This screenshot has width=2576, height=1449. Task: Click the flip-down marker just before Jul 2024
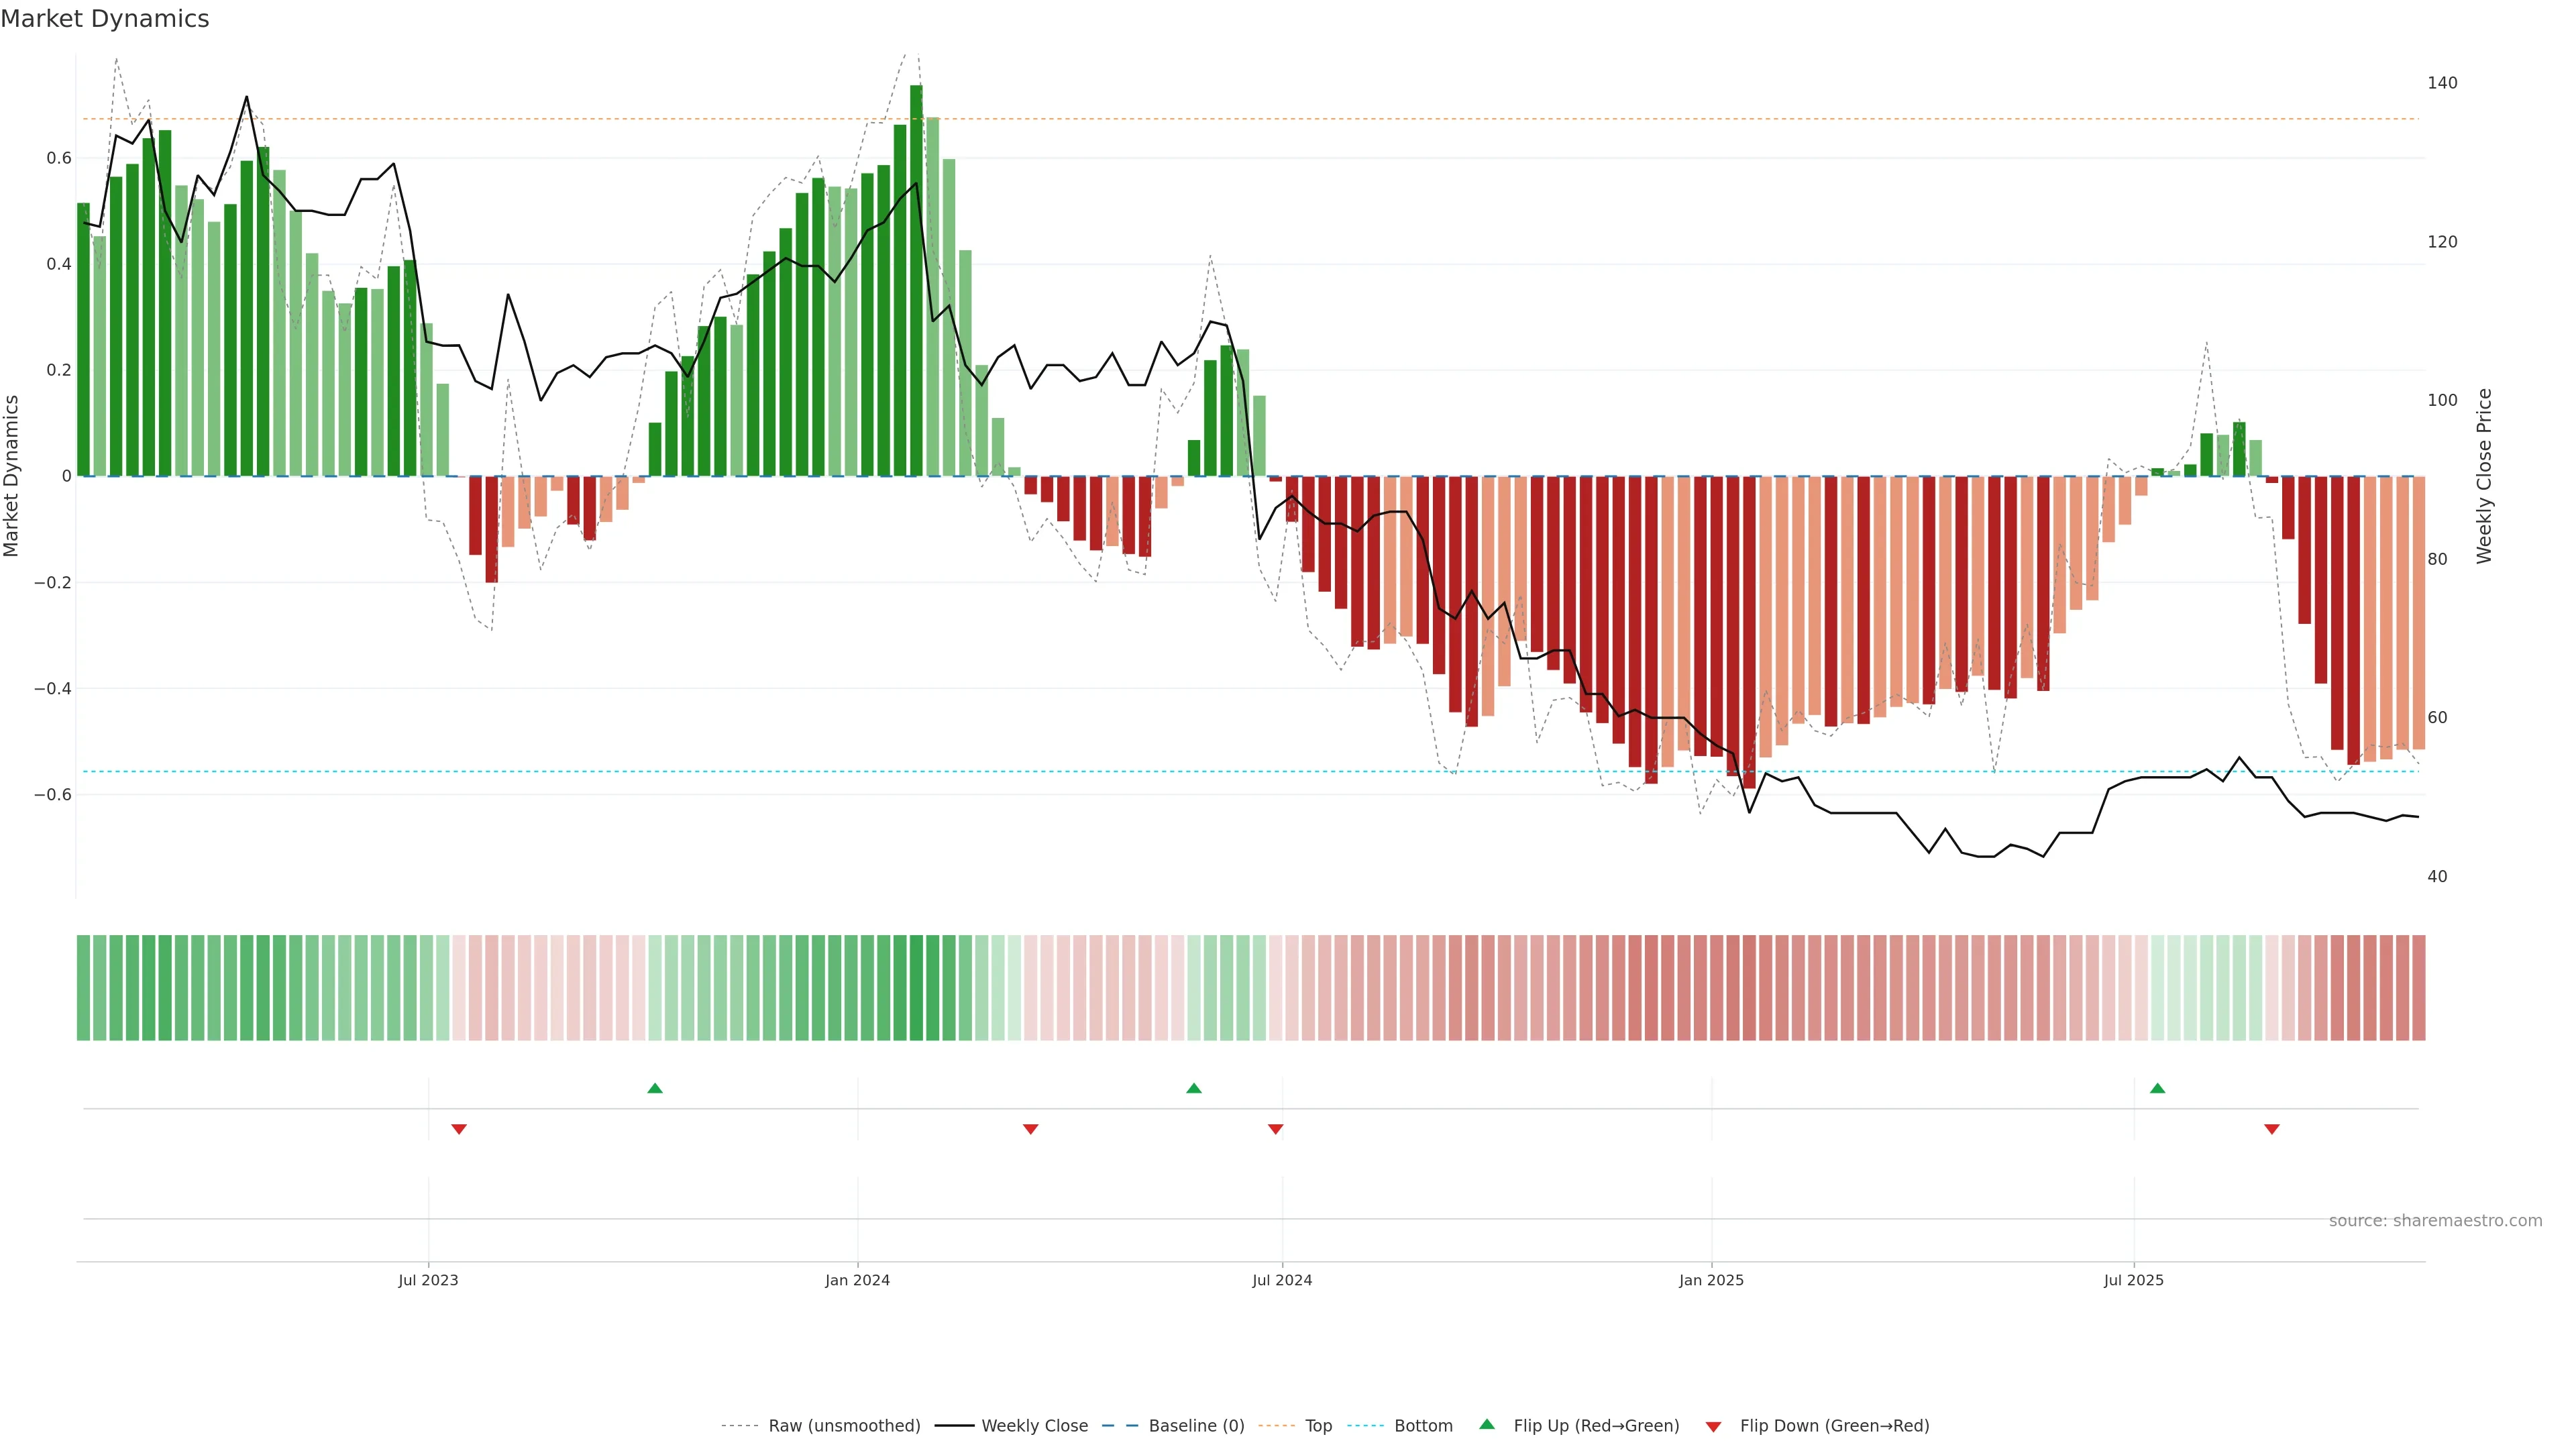point(1275,1129)
